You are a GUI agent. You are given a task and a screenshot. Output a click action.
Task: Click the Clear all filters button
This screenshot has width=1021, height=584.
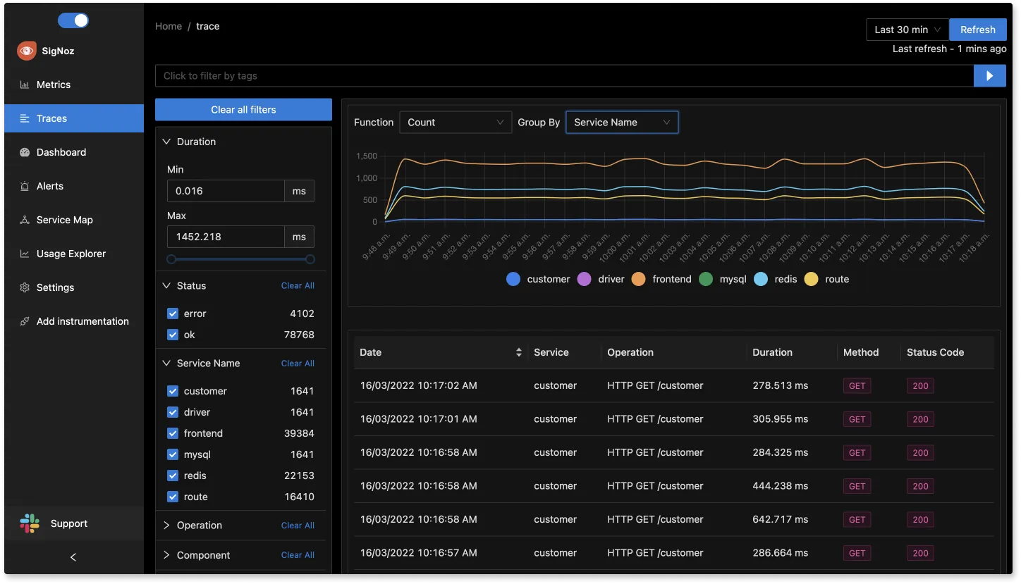click(x=243, y=109)
